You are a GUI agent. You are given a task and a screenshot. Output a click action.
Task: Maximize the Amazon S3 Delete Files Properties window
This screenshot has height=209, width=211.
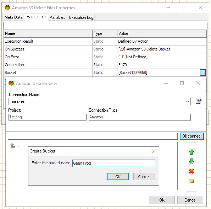click(184, 7)
